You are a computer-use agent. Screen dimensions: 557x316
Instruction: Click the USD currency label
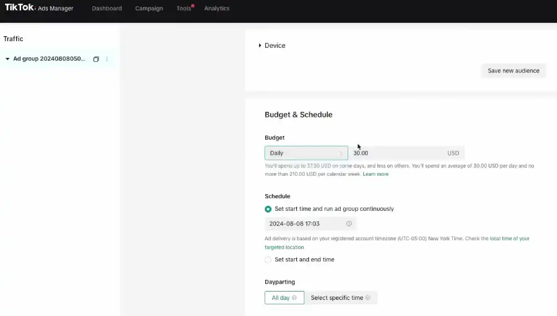point(453,153)
